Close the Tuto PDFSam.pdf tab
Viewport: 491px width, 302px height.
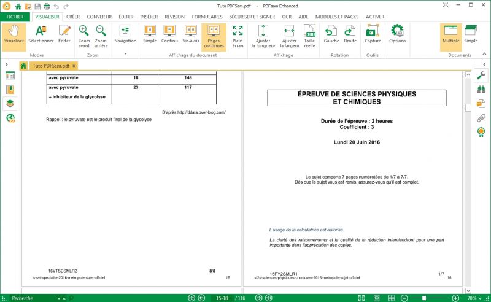[x=74, y=66]
